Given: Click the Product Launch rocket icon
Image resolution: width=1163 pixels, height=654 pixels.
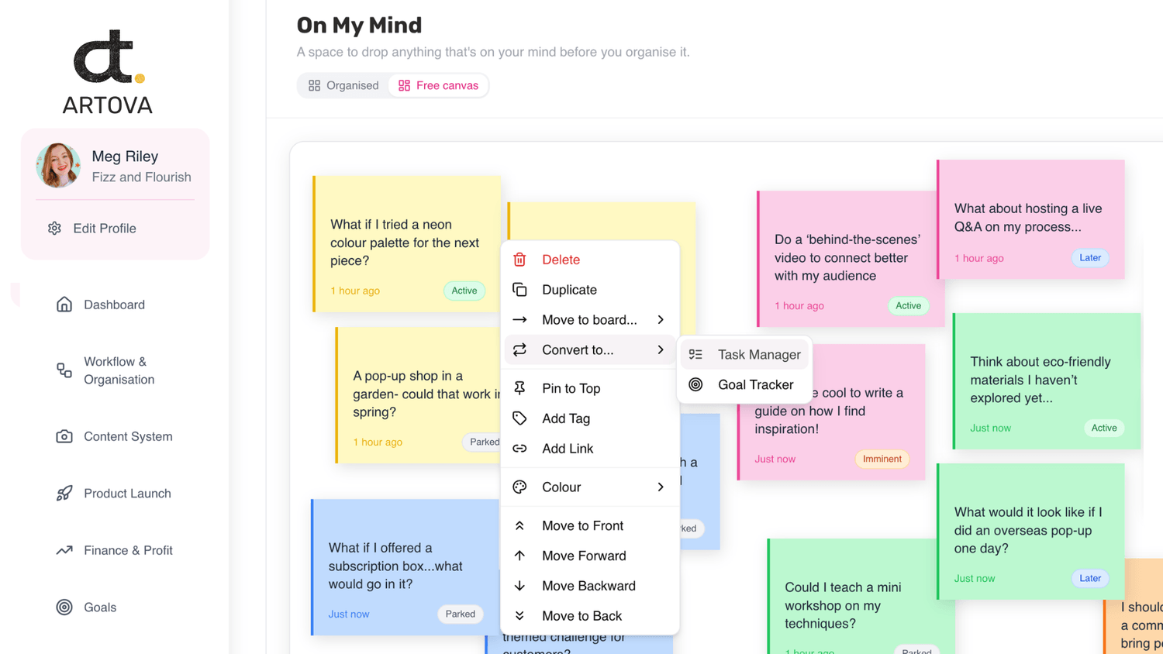Looking at the screenshot, I should (x=64, y=494).
